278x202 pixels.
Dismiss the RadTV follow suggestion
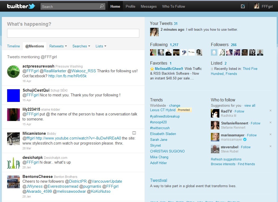coord(270,111)
